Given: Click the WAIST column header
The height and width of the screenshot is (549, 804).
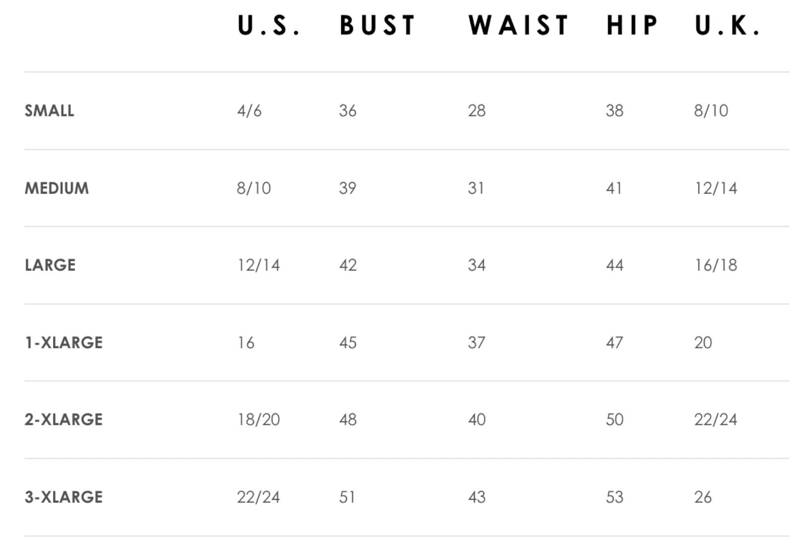Looking at the screenshot, I should tap(518, 25).
